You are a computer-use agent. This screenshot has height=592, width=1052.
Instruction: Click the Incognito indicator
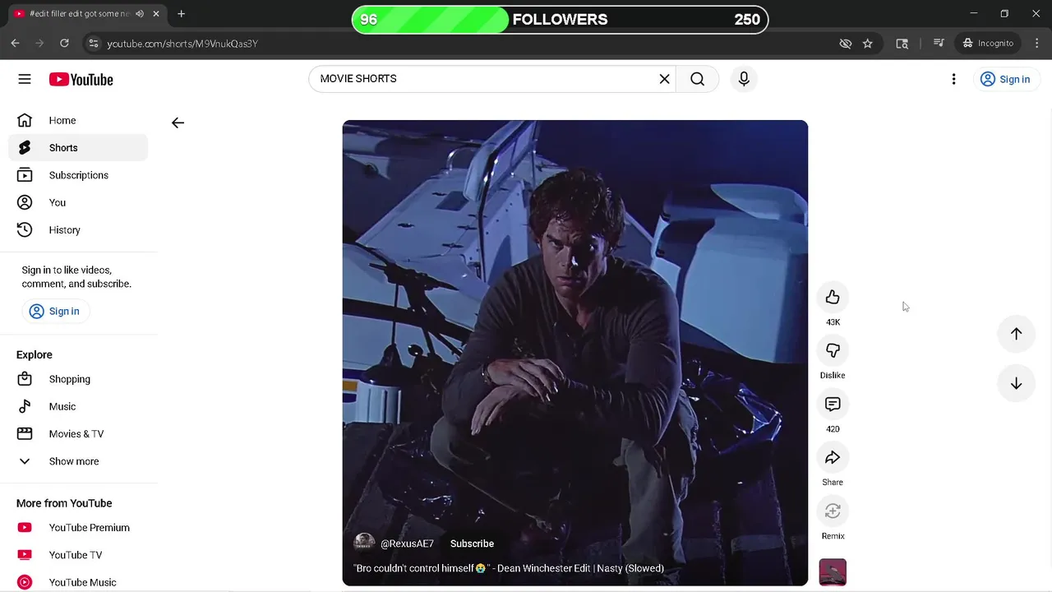[988, 43]
